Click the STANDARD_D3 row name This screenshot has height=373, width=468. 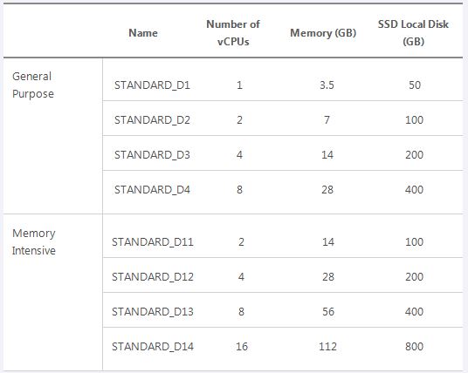point(152,155)
